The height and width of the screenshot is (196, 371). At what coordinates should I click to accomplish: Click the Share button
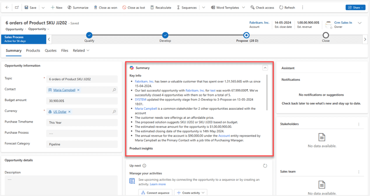pos(355,7)
